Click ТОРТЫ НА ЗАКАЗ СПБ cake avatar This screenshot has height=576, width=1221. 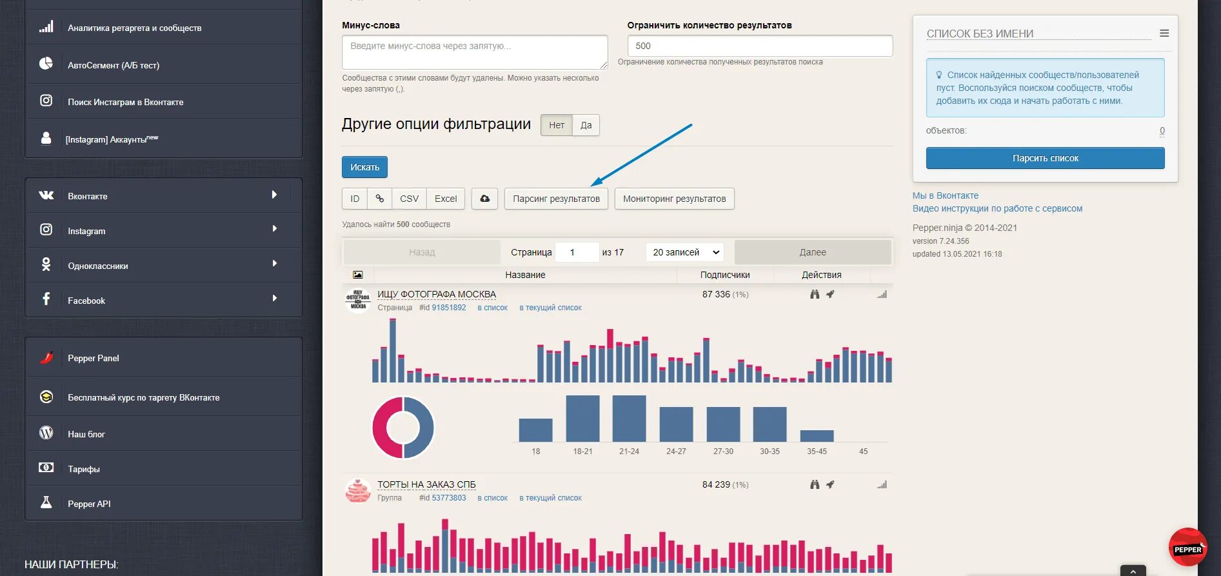click(358, 490)
